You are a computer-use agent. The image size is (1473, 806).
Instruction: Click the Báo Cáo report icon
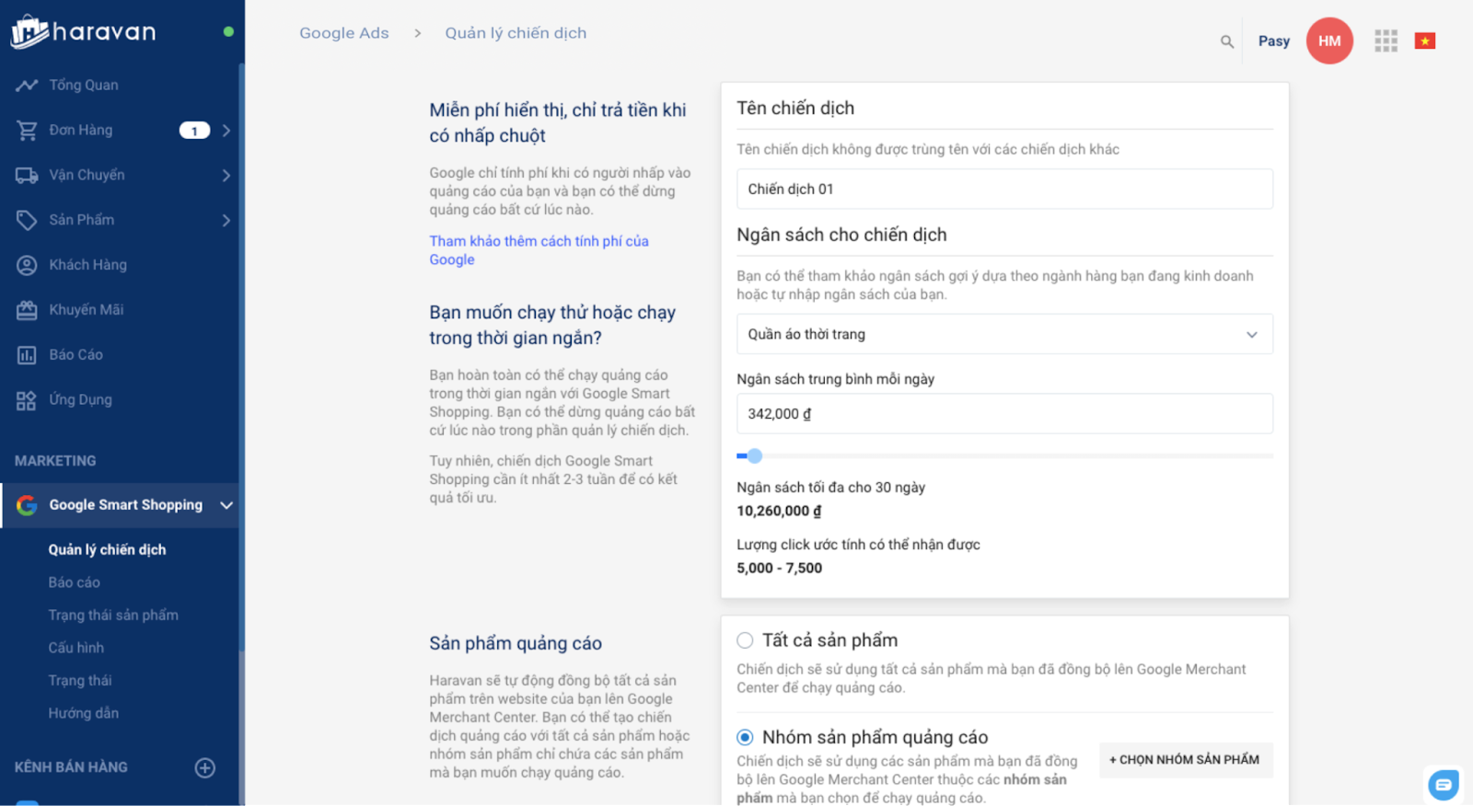(27, 355)
